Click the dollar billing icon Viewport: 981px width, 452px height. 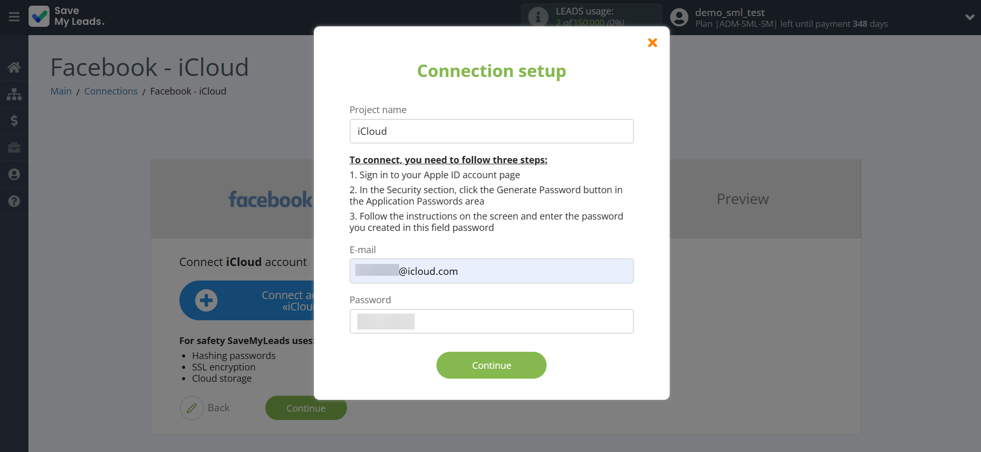14,121
